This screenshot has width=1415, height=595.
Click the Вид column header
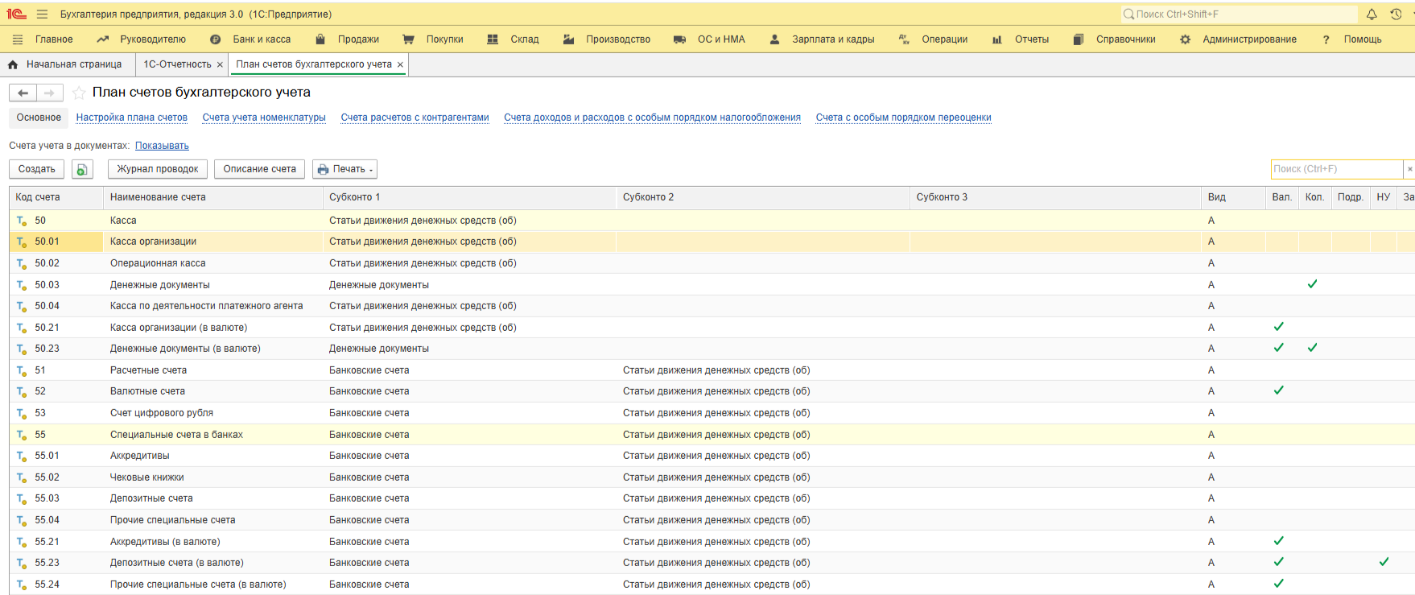tap(1233, 197)
